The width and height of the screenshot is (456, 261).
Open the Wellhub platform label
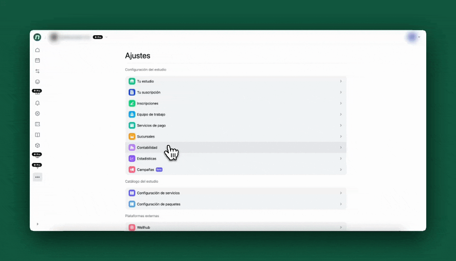[x=143, y=227]
